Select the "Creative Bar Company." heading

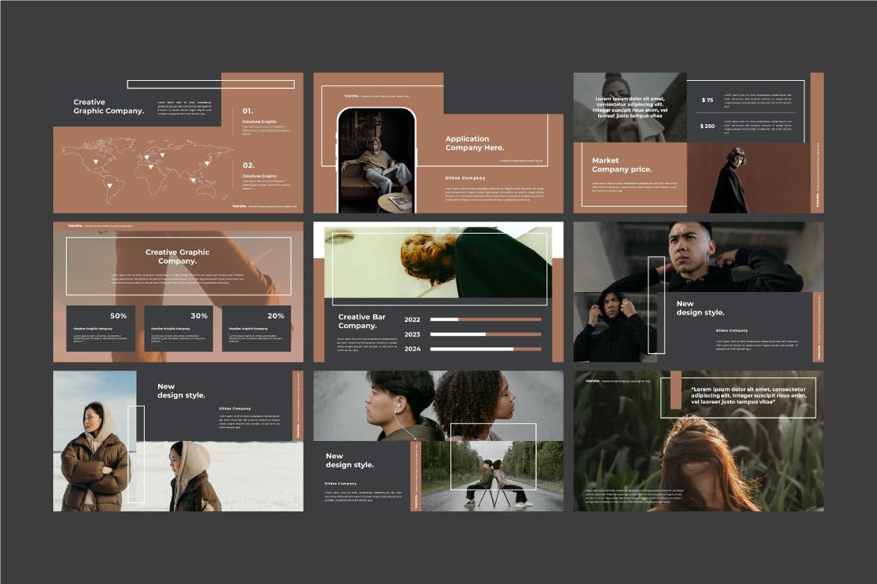pos(362,321)
